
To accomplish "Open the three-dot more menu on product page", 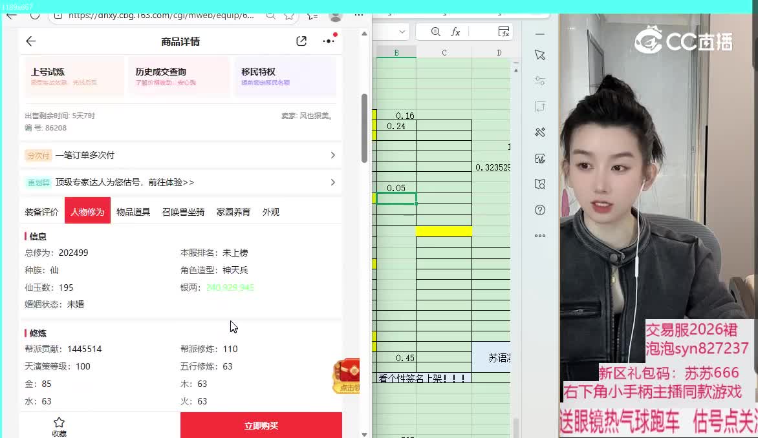I will click(x=329, y=41).
